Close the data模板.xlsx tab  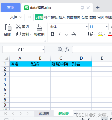tap(88, 8)
